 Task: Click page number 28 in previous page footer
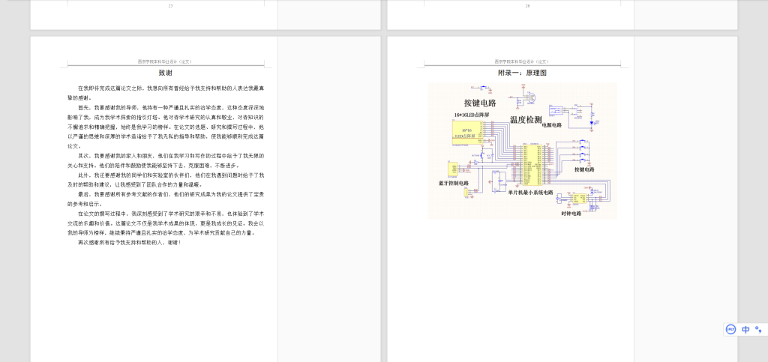[527, 6]
